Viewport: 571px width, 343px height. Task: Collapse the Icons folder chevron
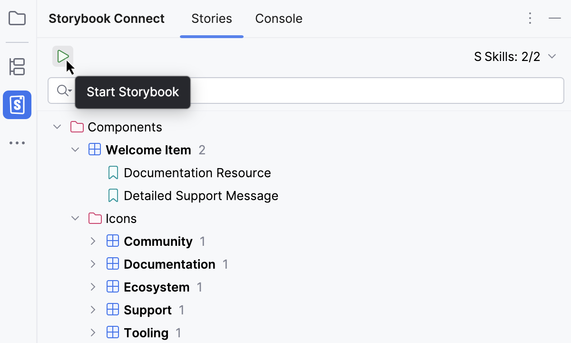(75, 219)
